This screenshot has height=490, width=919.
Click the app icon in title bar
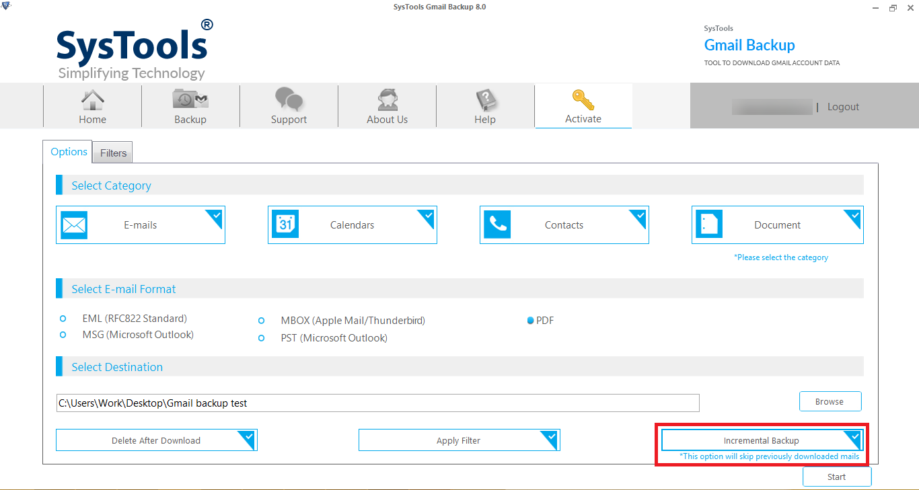(6, 6)
